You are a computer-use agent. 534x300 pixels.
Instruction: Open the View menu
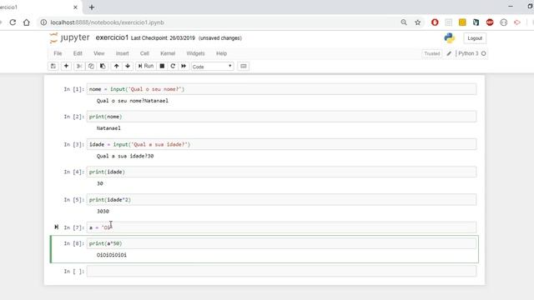[98, 53]
